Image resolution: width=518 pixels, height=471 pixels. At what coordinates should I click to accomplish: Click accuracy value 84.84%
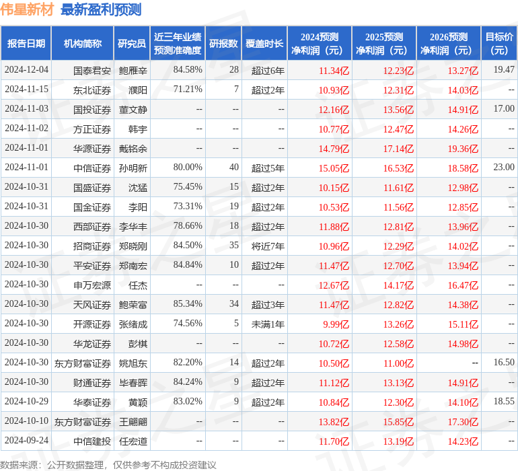coord(188,264)
